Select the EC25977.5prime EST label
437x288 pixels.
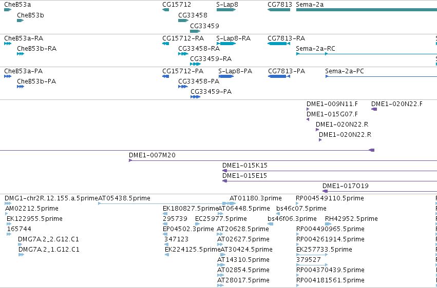coord(221,219)
